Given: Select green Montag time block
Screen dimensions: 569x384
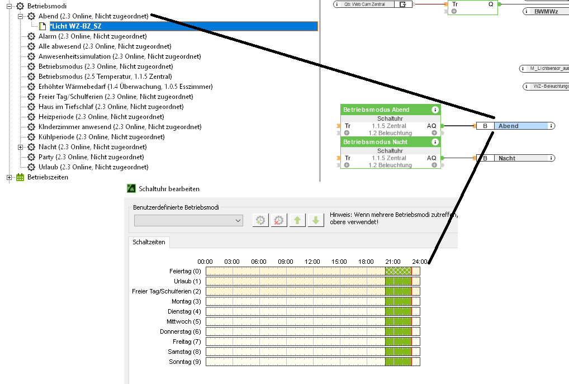Looking at the screenshot, I should point(399,301).
